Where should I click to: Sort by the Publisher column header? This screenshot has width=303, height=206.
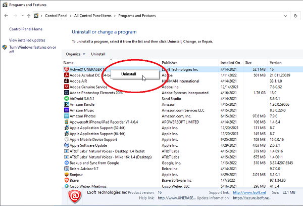pyautogui.click(x=169, y=63)
